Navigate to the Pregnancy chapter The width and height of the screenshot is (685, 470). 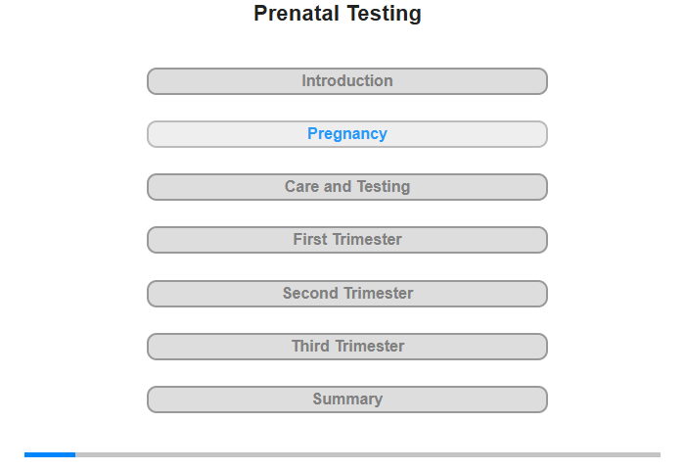tap(347, 134)
